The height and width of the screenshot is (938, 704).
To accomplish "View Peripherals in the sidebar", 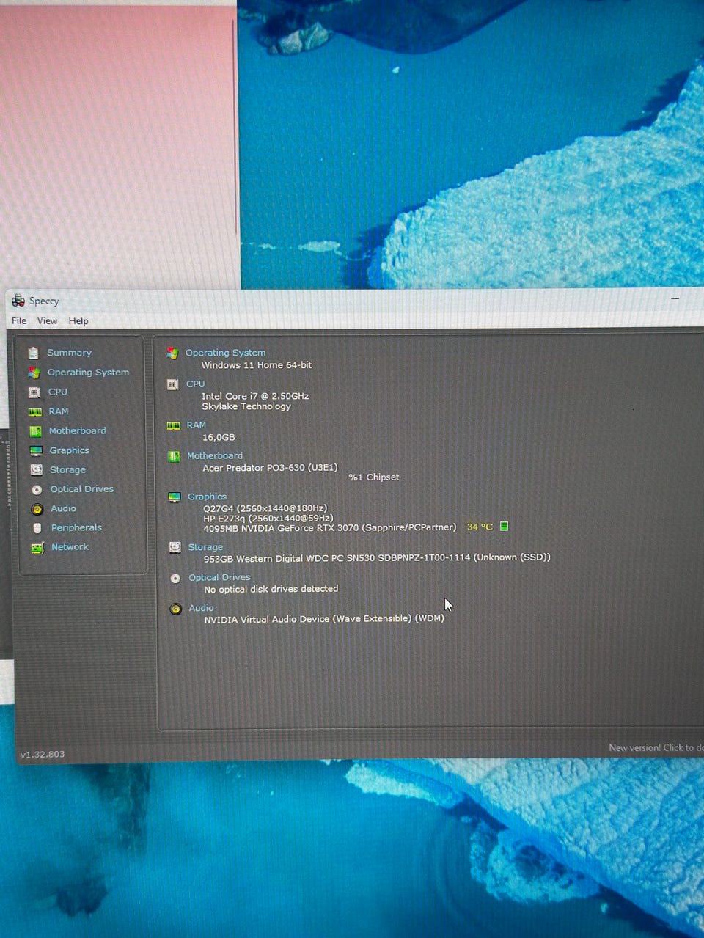I will pos(77,527).
